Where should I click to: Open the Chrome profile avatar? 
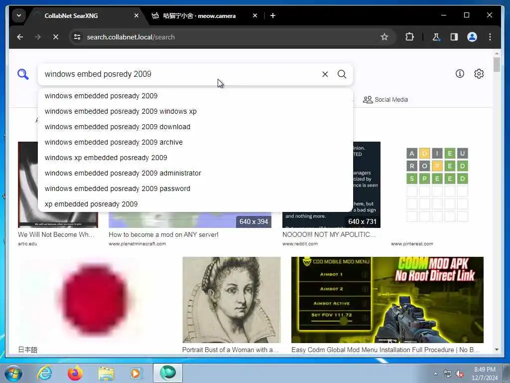tap(472, 37)
